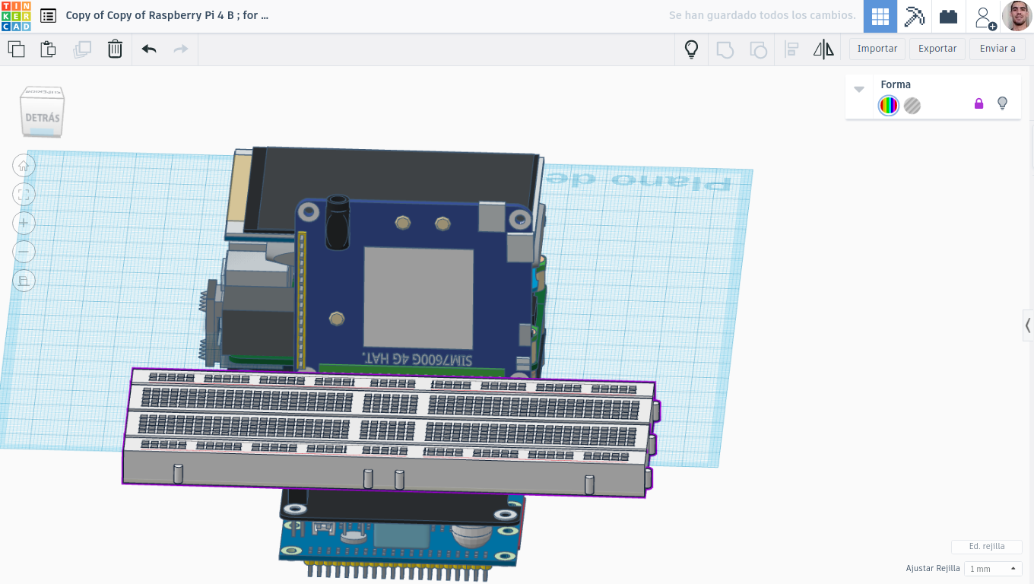Viewport: 1034px width, 584px height.
Task: Ungroup the selected shapes
Action: pyautogui.click(x=758, y=49)
